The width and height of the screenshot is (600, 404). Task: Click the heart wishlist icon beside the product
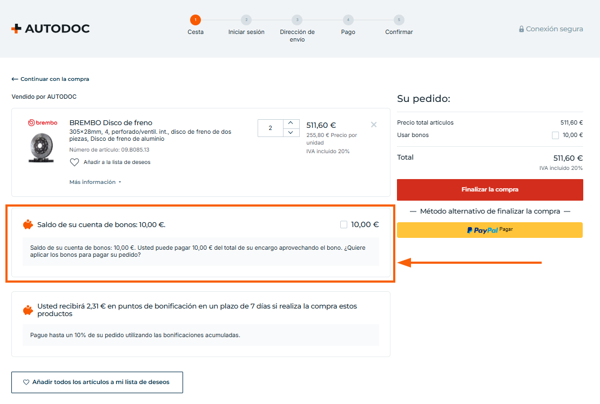(75, 162)
